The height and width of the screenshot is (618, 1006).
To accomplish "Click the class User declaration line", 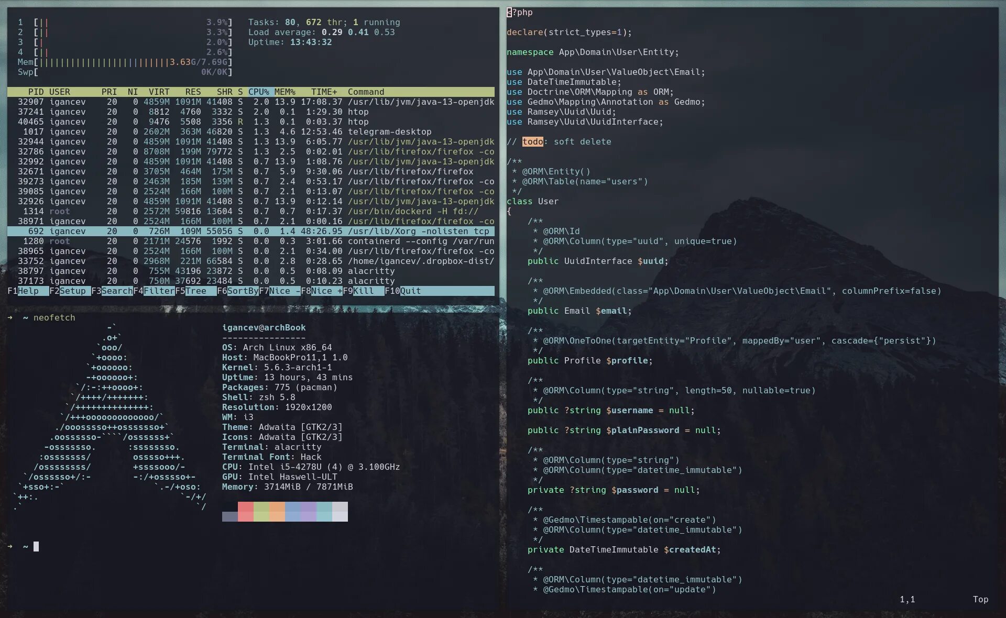I will tap(532, 201).
